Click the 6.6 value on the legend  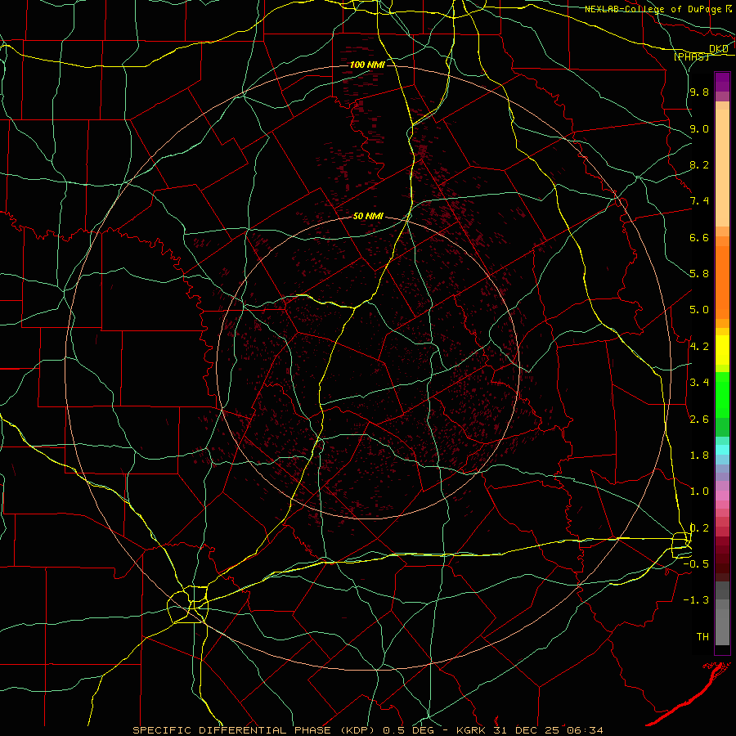[x=699, y=237]
